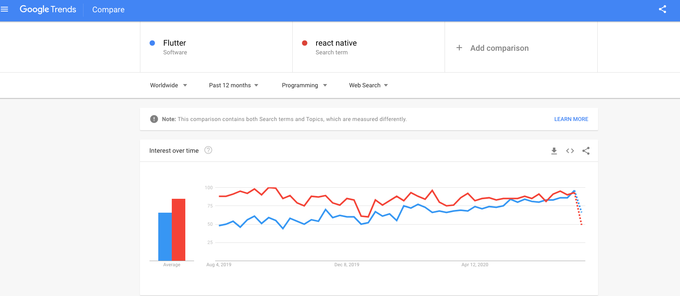Image resolution: width=680 pixels, height=296 pixels.
Task: Click the Compare header label
Action: [108, 10]
